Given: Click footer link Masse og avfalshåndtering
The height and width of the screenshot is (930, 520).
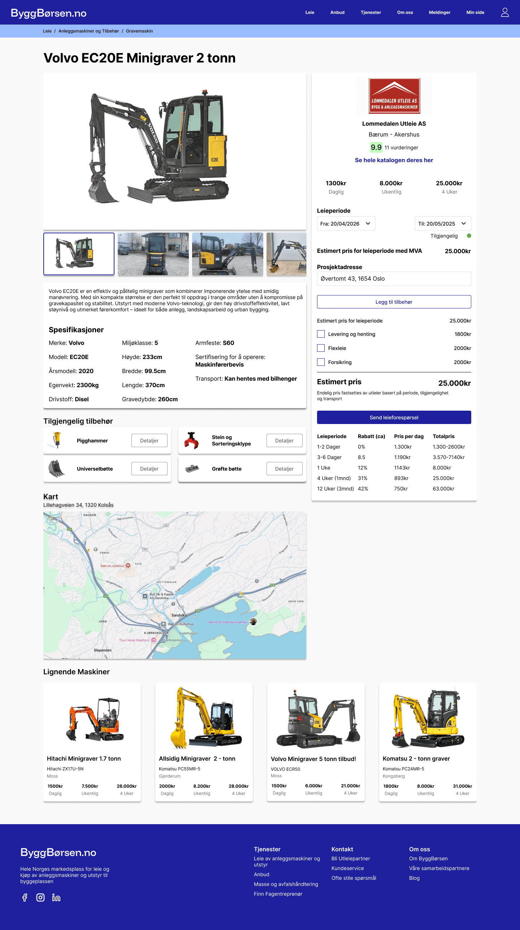Looking at the screenshot, I should [286, 884].
